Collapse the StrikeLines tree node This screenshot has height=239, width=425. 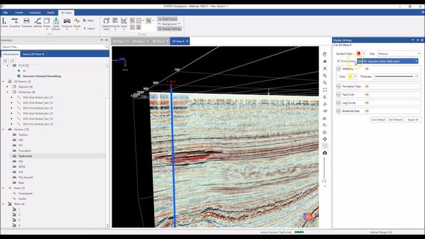pos(7,92)
